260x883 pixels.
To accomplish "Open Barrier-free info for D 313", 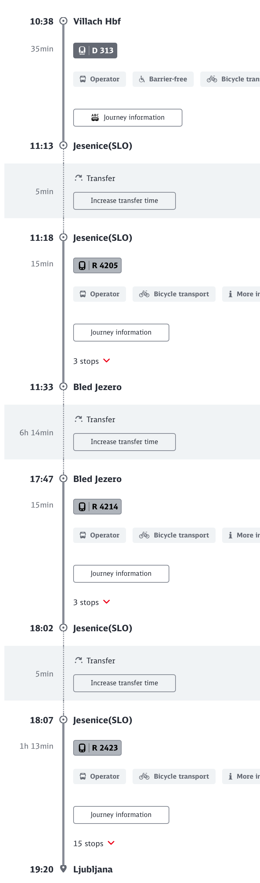I will pos(163,79).
